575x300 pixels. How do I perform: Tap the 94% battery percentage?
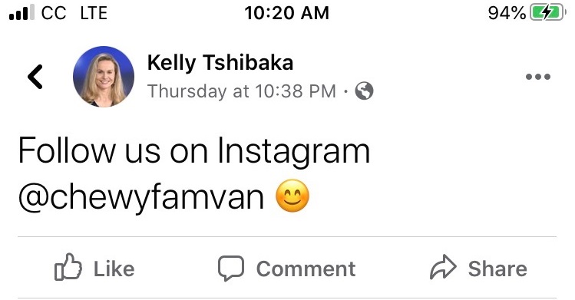pyautogui.click(x=507, y=13)
